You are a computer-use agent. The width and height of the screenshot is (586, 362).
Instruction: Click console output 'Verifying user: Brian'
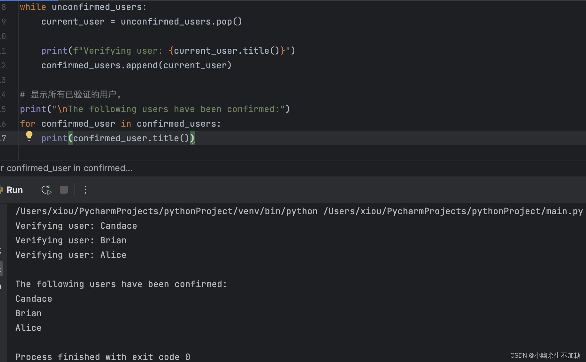[x=71, y=240]
